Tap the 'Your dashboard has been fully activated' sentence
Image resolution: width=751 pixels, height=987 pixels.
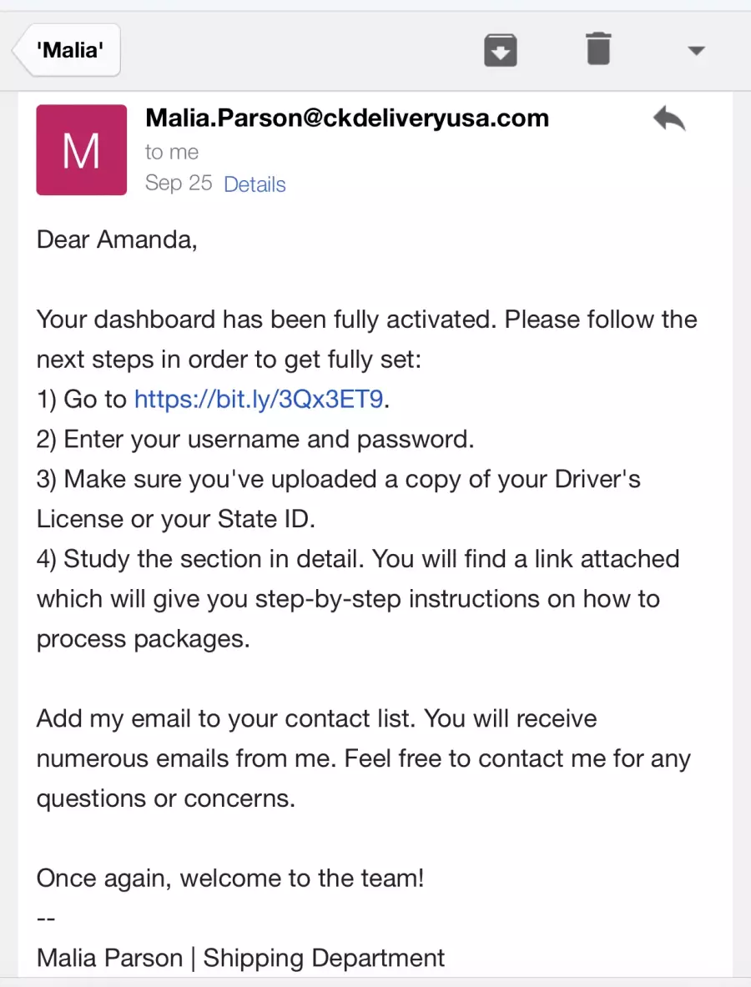tap(267, 320)
